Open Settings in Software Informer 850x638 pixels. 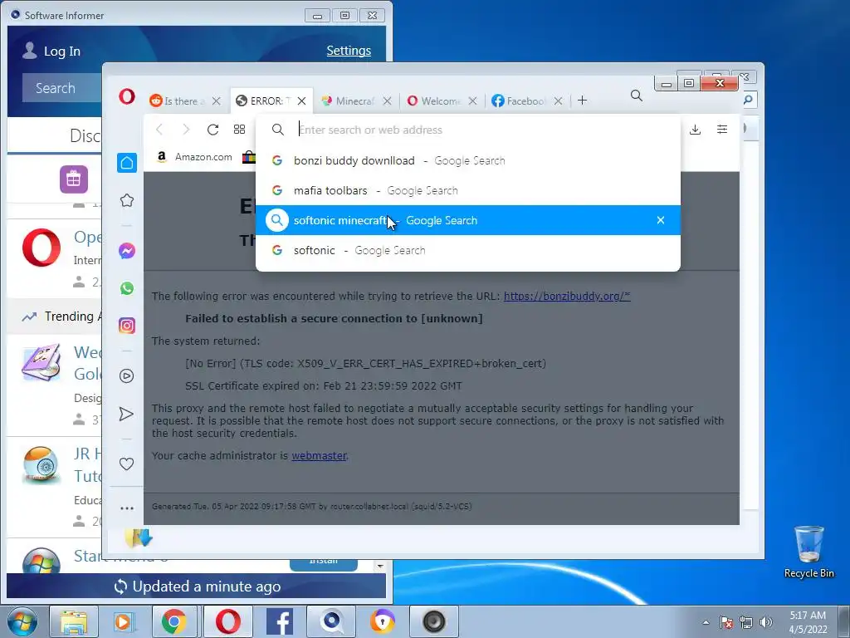click(349, 51)
